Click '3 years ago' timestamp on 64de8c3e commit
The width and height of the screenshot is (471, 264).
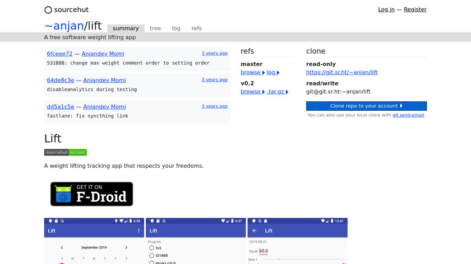coord(214,79)
